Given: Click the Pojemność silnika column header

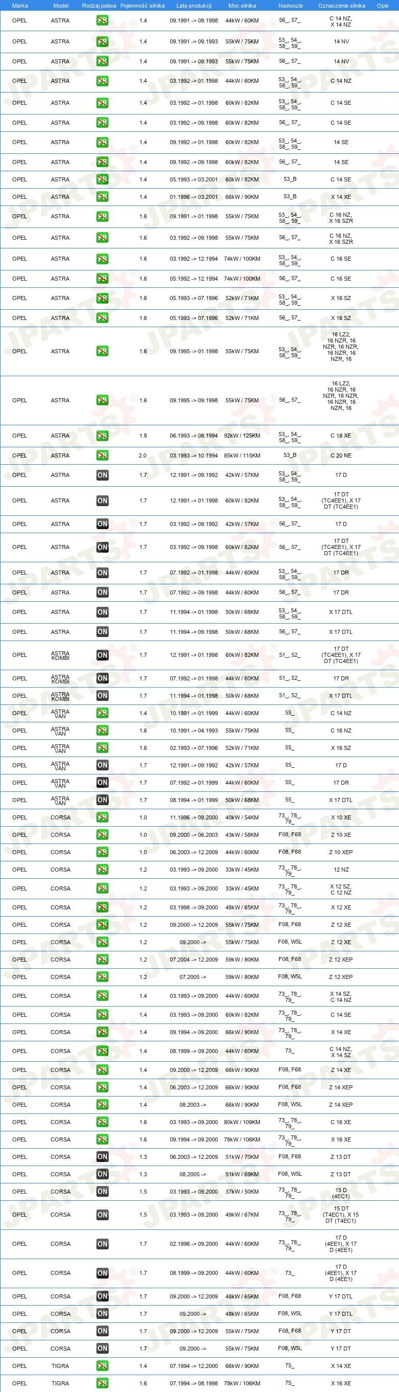Looking at the screenshot, I should click(x=142, y=6).
